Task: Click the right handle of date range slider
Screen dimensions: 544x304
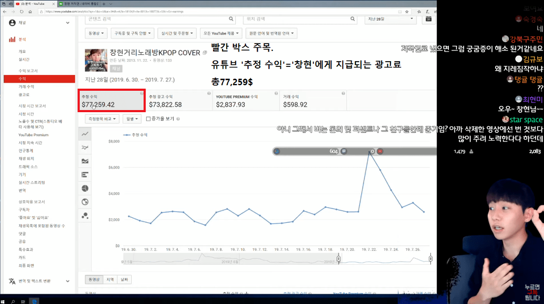Action: click(x=430, y=259)
